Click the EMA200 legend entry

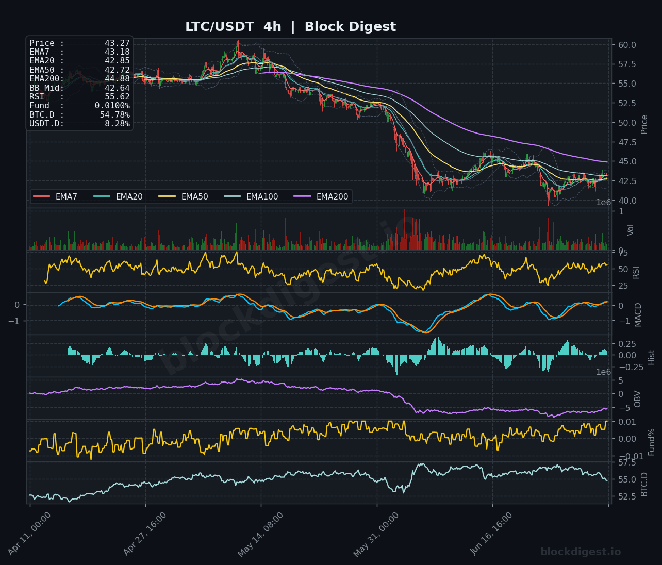(x=321, y=196)
